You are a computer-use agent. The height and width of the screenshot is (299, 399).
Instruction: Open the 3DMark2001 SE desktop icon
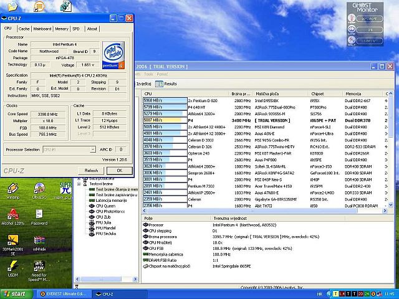(x=13, y=240)
